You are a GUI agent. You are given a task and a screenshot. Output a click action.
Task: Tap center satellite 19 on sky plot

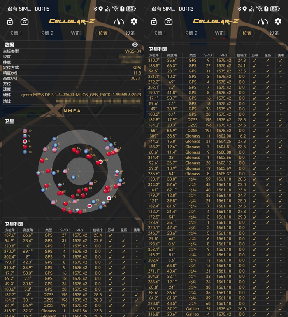point(74,177)
